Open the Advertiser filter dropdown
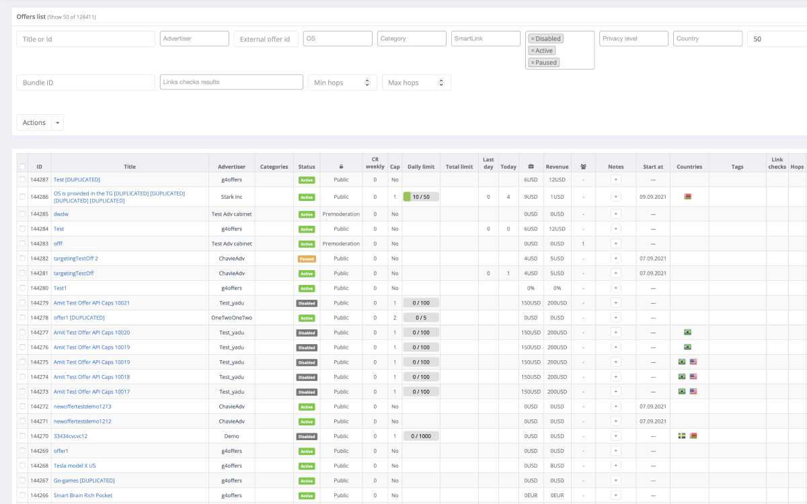 tap(194, 39)
